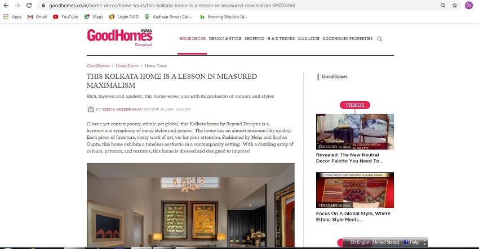Expand the EN English language bar options
This screenshot has height=249, width=479.
[425, 243]
